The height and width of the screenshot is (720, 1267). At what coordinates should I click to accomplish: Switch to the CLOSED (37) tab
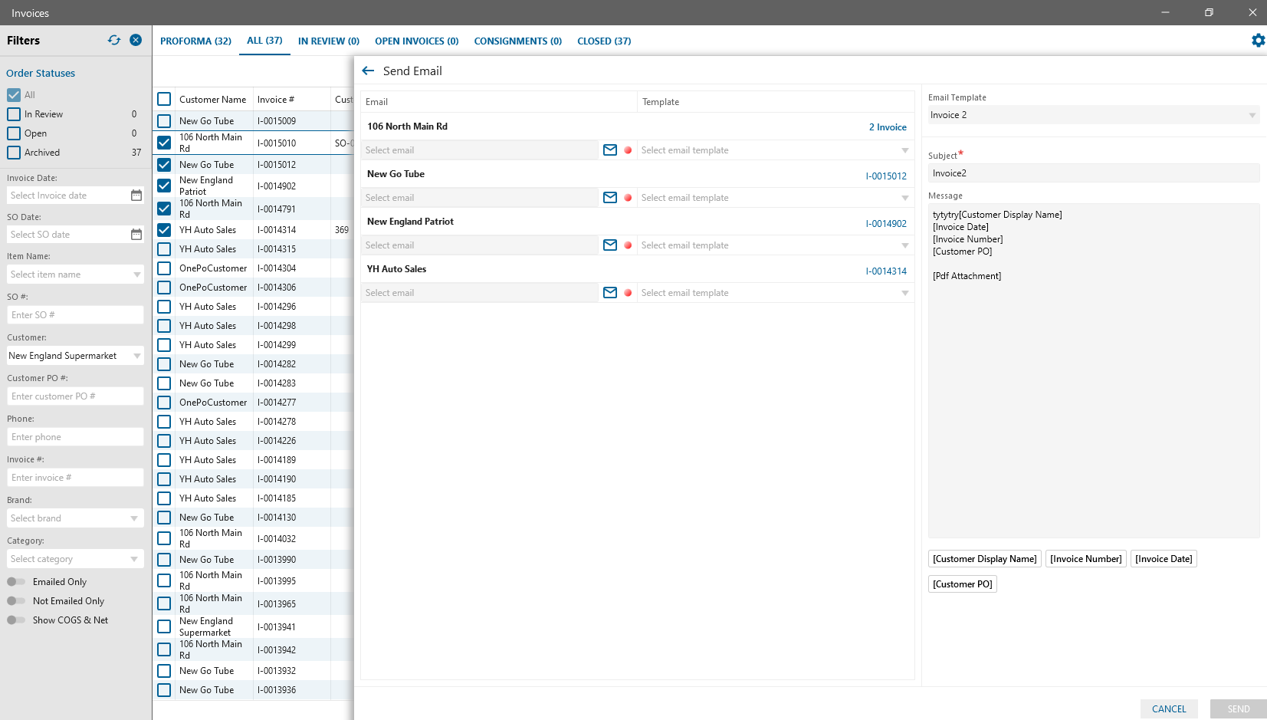point(604,41)
